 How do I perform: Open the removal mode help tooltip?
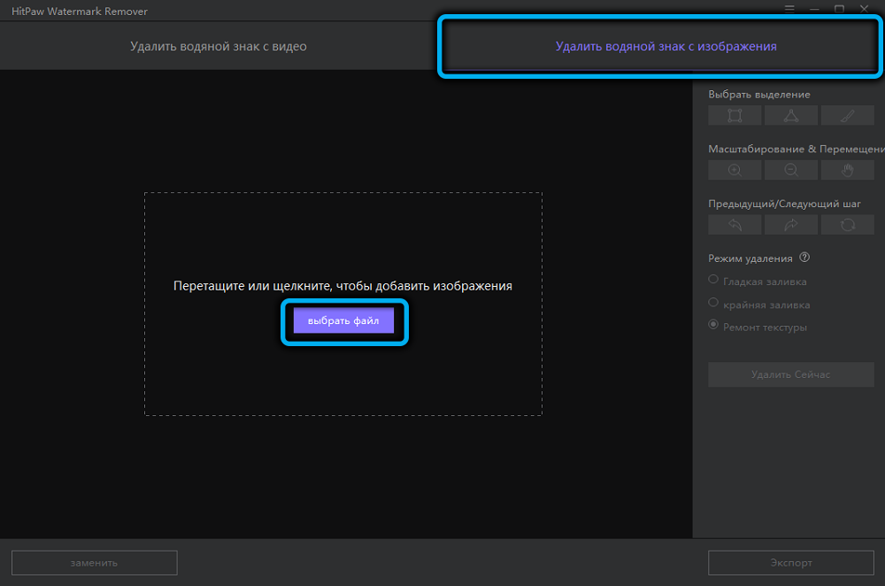803,258
